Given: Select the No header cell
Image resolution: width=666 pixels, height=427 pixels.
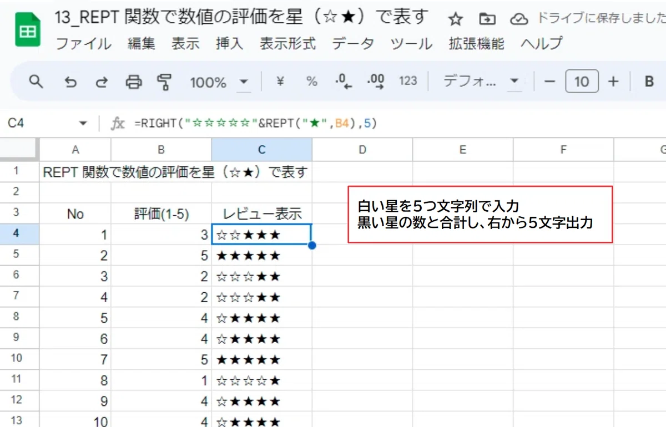Looking at the screenshot, I should coord(75,213).
